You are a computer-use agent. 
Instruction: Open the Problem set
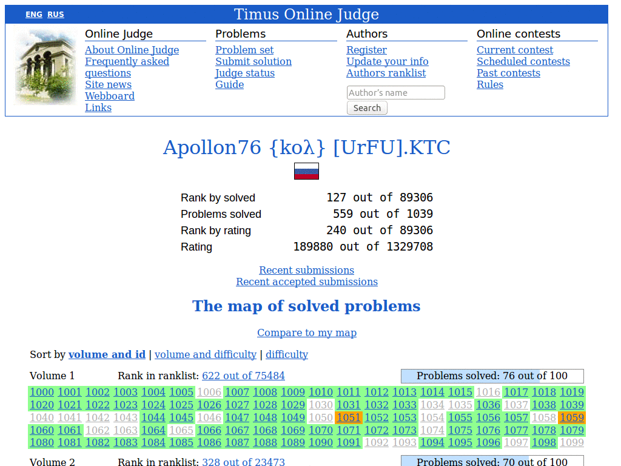pyautogui.click(x=244, y=50)
